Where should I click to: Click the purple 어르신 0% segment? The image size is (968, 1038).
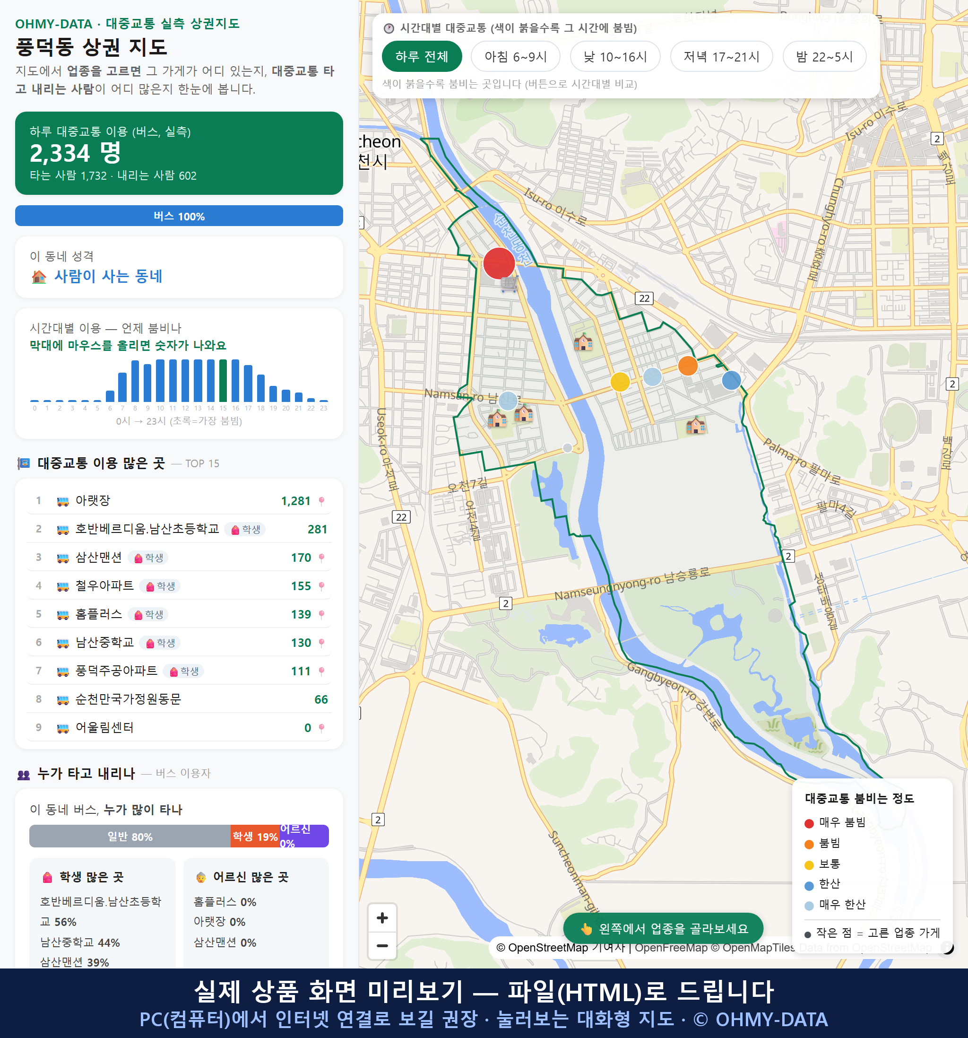point(304,837)
